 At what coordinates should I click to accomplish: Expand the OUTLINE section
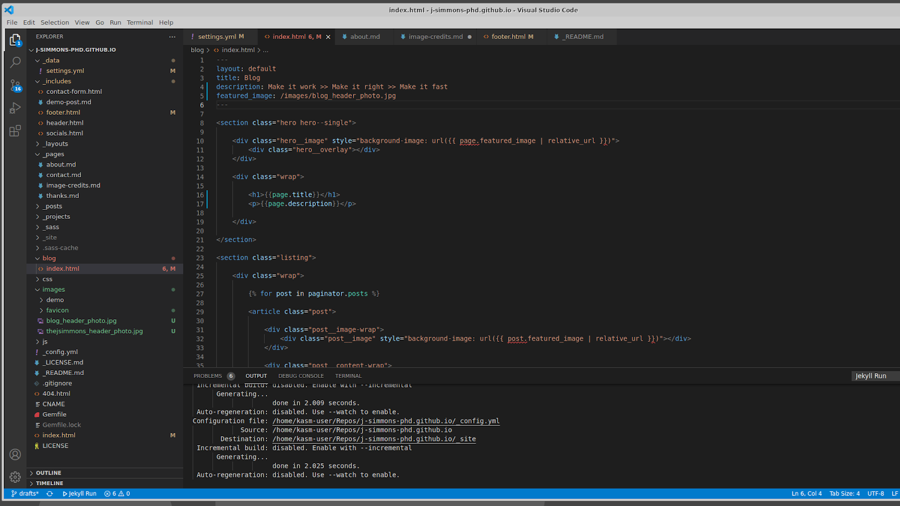[48, 473]
